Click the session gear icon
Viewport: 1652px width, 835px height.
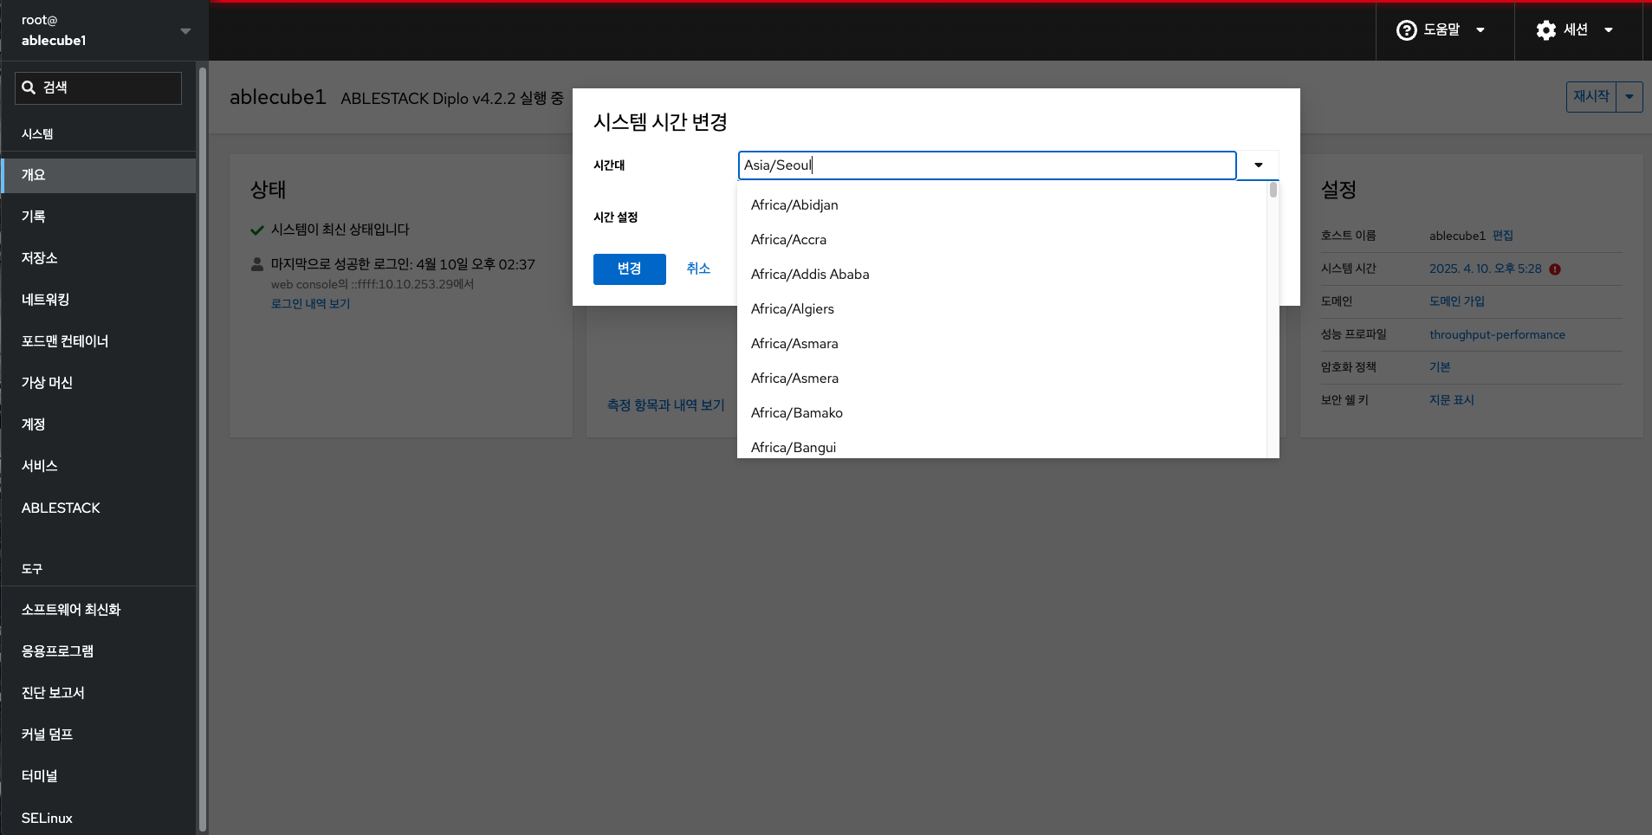1545,30
